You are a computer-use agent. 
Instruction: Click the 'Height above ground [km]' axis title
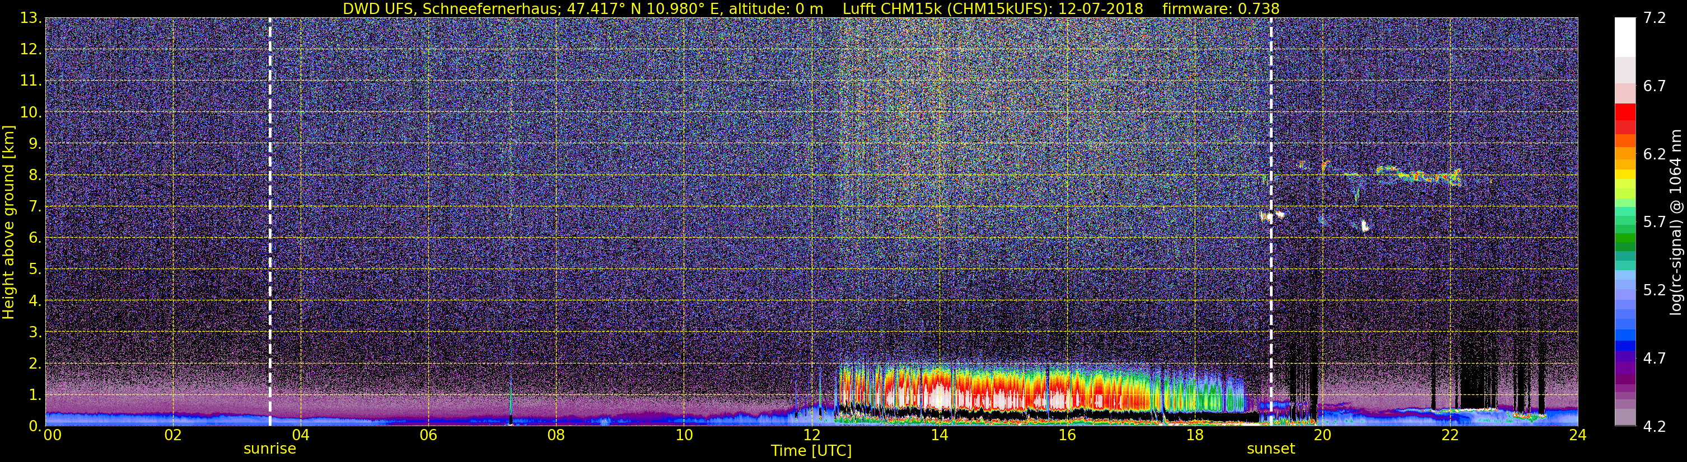click(8, 222)
